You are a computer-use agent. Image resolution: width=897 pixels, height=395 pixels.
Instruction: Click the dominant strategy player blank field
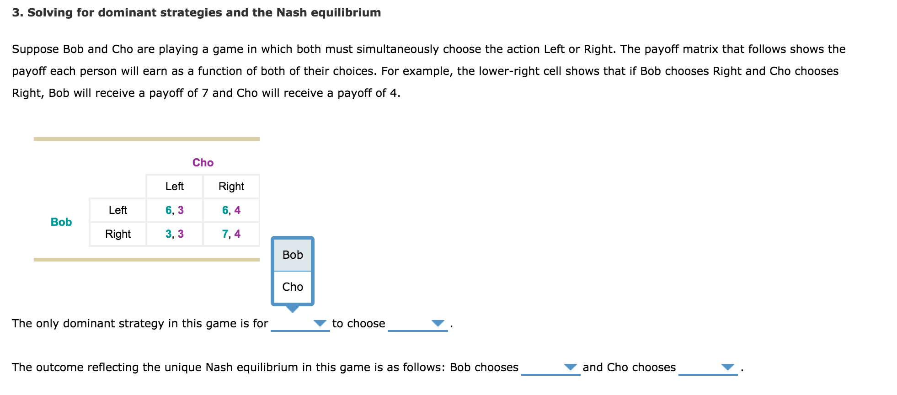tap(299, 324)
